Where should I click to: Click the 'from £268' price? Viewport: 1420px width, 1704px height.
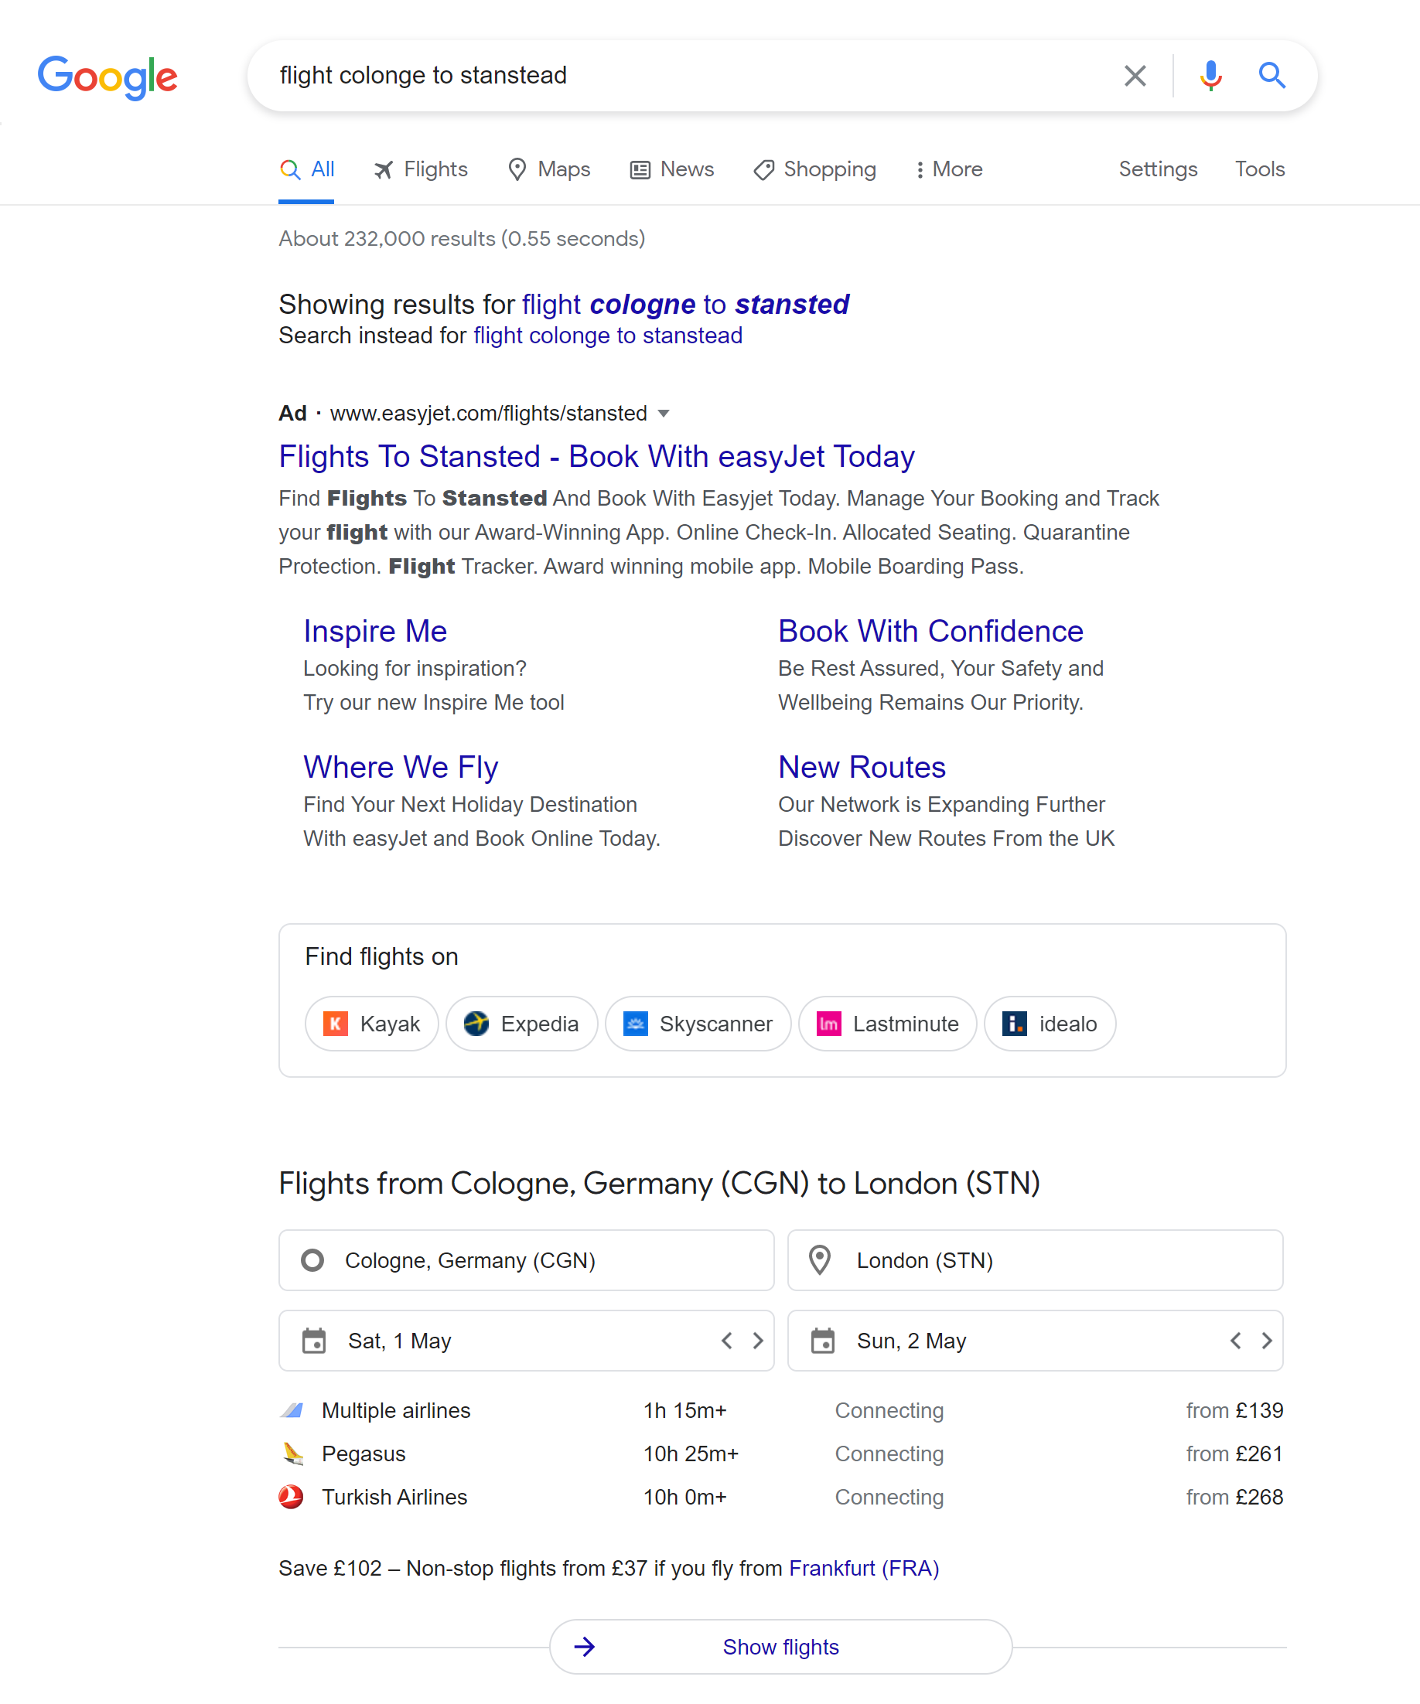[1234, 1497]
